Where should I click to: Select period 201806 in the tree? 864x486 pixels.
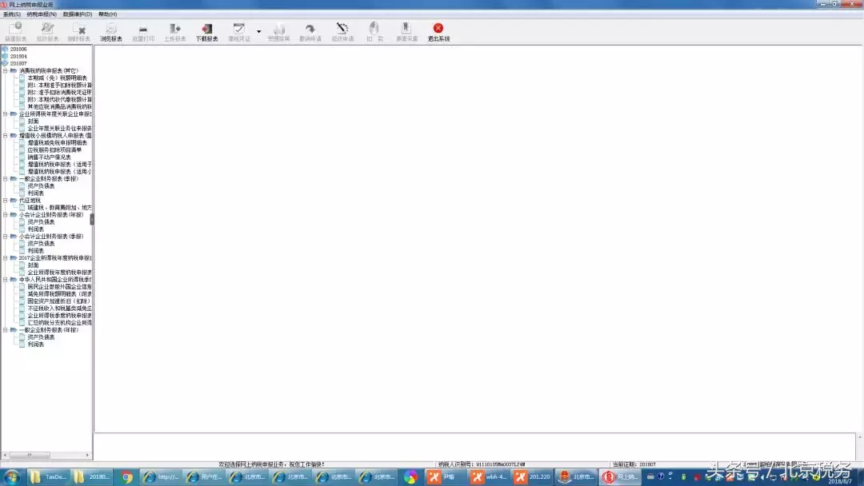coord(18,49)
